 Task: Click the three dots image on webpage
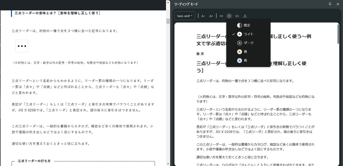click(x=22, y=46)
